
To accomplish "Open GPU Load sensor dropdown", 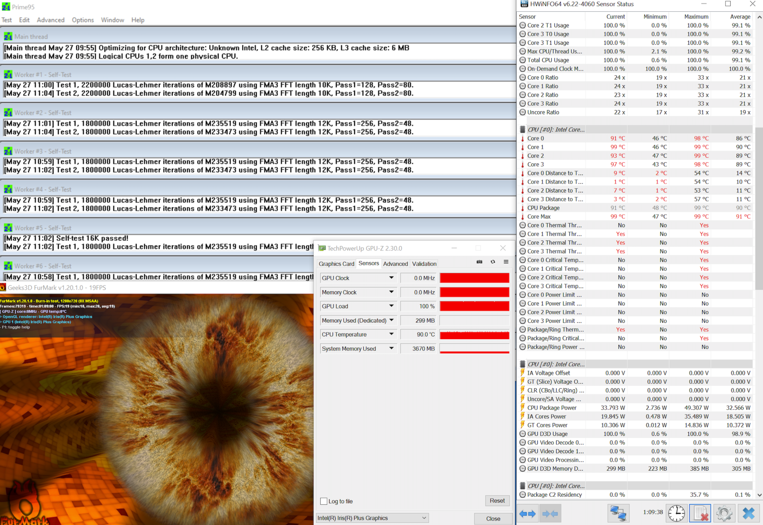I will pyautogui.click(x=391, y=306).
